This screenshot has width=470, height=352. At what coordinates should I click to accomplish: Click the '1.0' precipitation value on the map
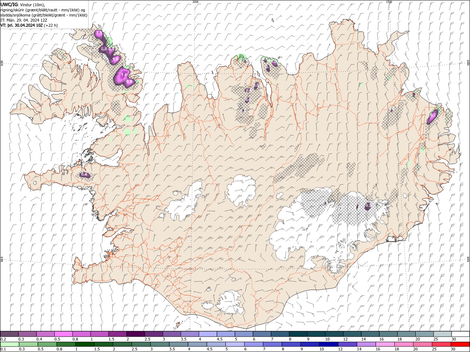pos(99,33)
